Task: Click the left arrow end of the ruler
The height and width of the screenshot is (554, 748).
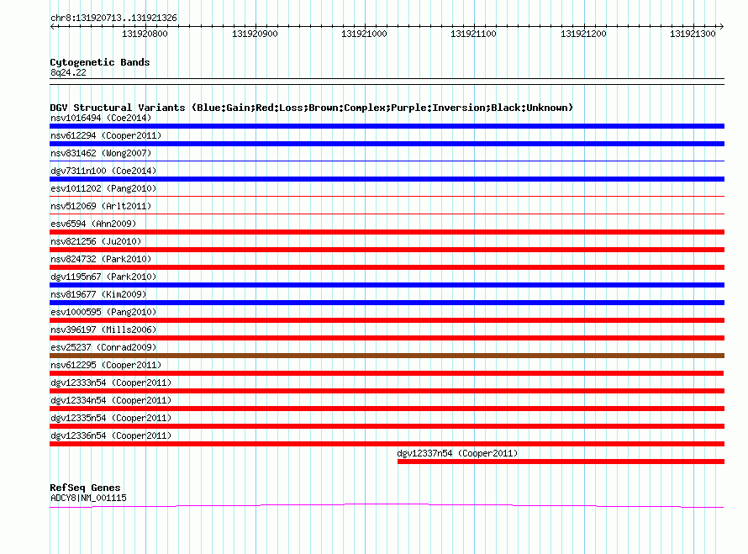Action: pos(52,26)
